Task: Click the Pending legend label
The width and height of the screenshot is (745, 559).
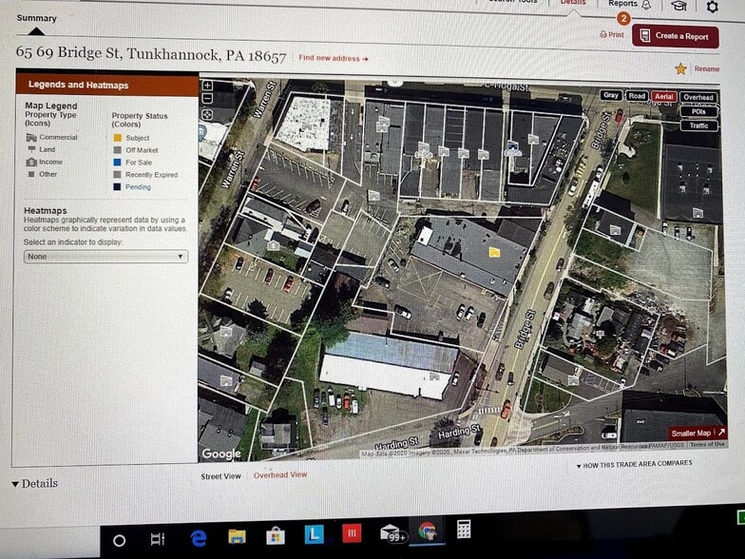Action: [x=139, y=187]
